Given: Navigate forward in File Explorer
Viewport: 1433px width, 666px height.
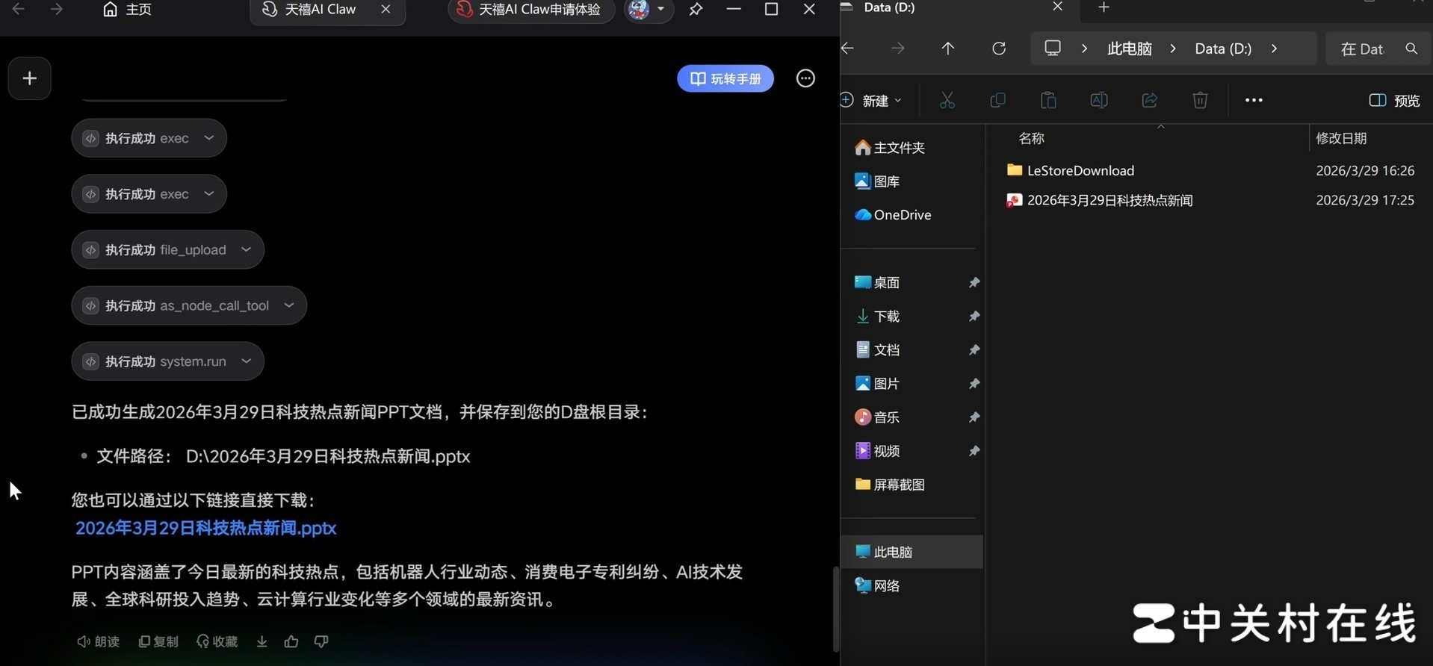Looking at the screenshot, I should [897, 49].
